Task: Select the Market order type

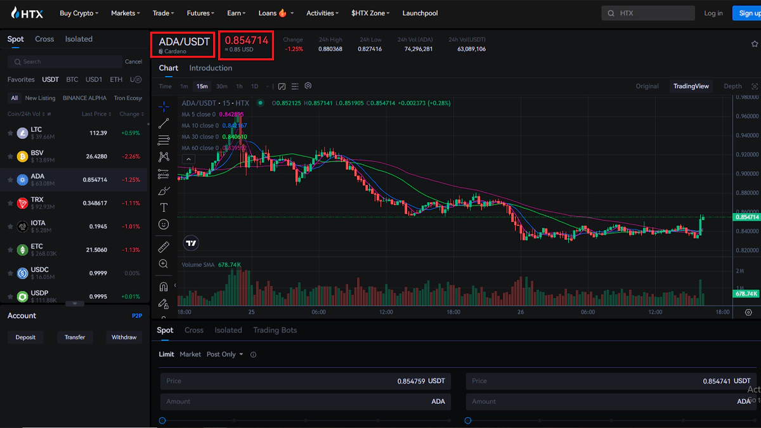Action: point(190,354)
